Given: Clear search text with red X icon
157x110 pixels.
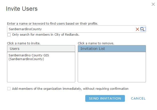Looking at the screenshot, I should pos(137,29).
